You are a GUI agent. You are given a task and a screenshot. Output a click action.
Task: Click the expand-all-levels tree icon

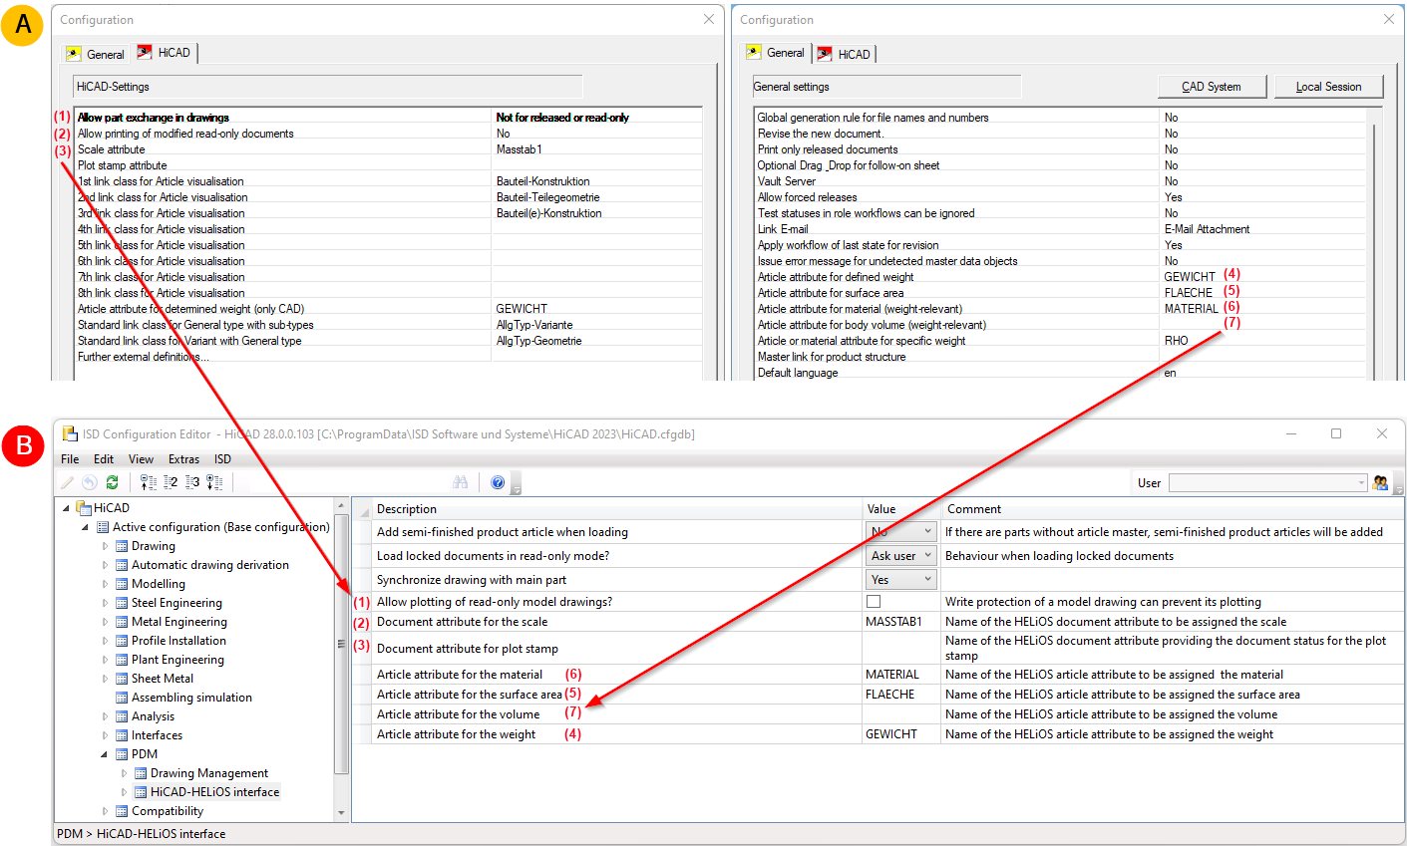215,482
